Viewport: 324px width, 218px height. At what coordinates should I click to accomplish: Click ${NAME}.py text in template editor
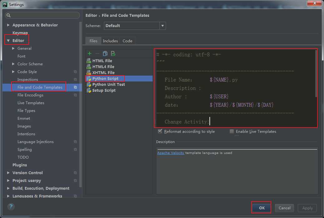(224, 80)
